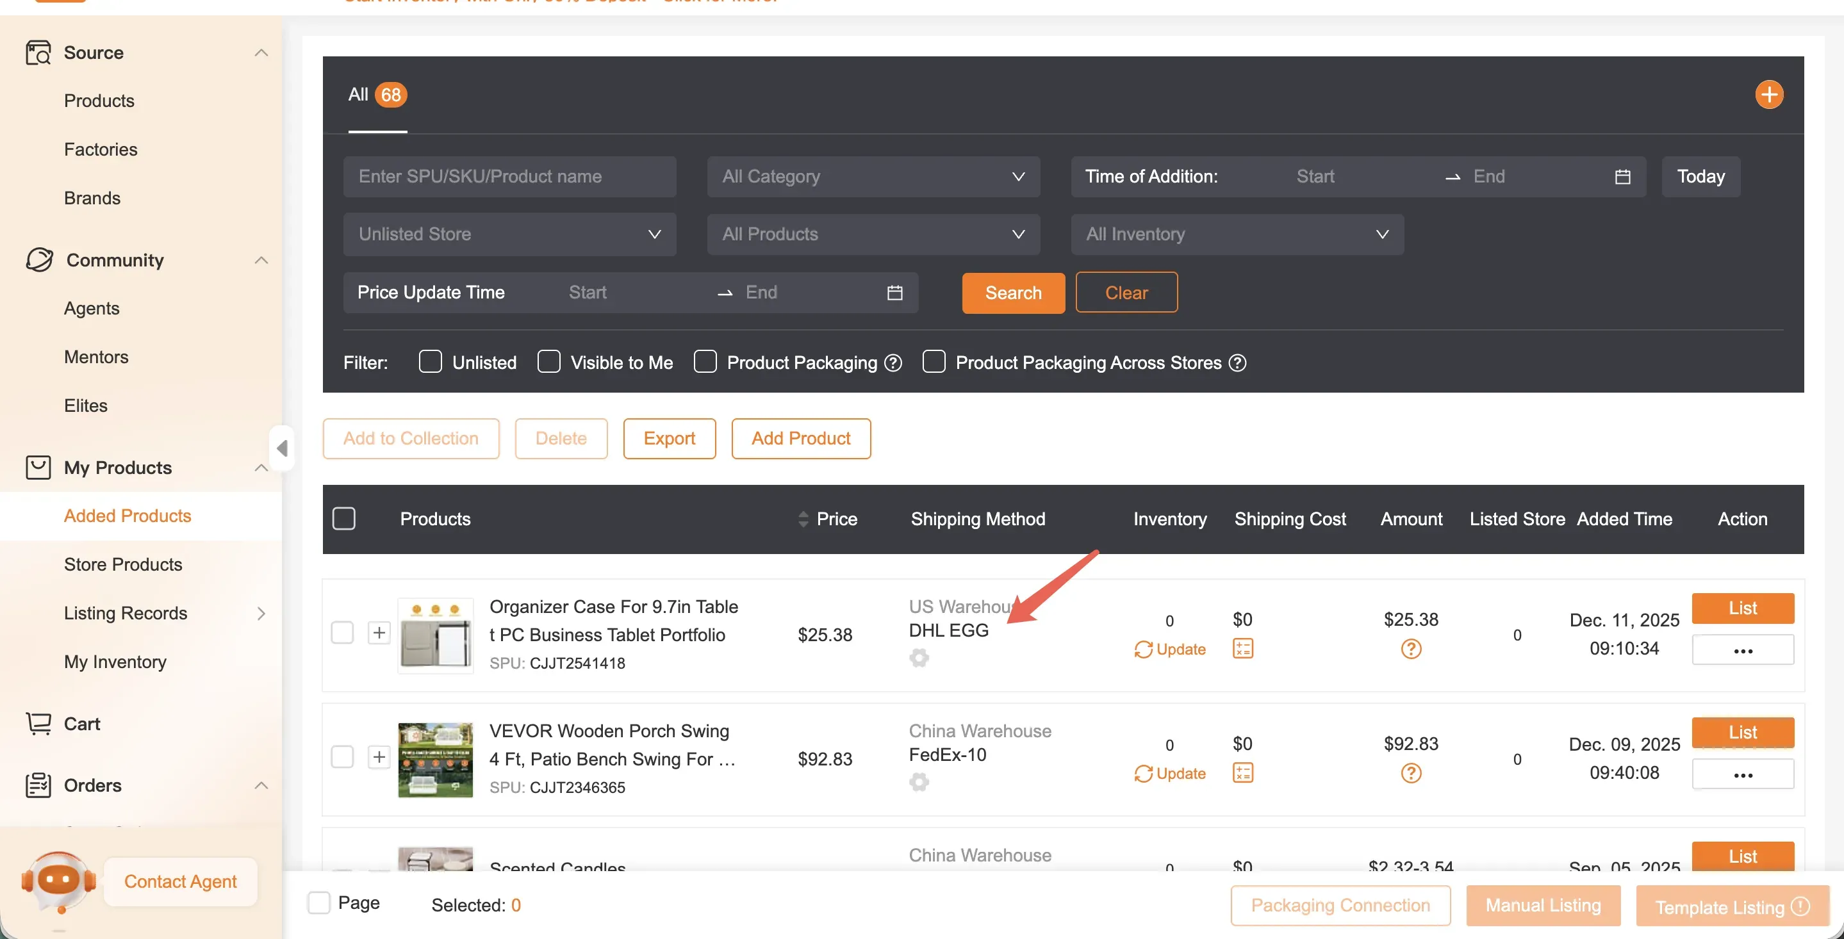
Task: Enable the Unlisted filter checkbox
Action: (x=430, y=361)
